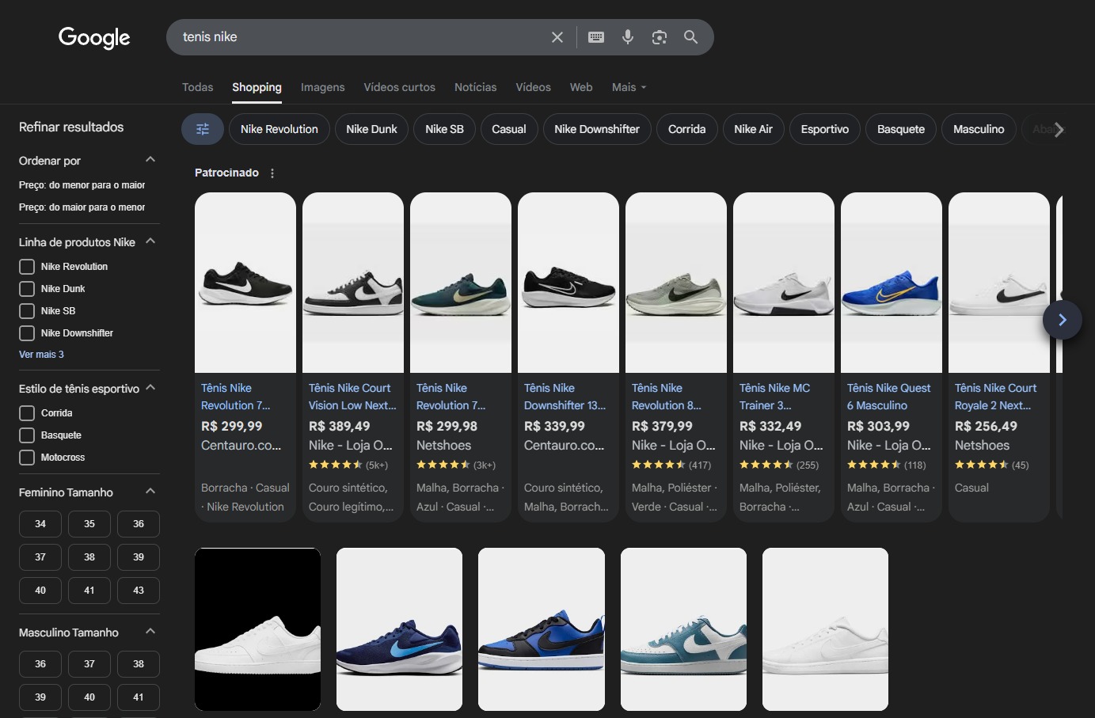Collapse the Feminino Tamanho section
Image resolution: width=1095 pixels, height=718 pixels.
(150, 491)
